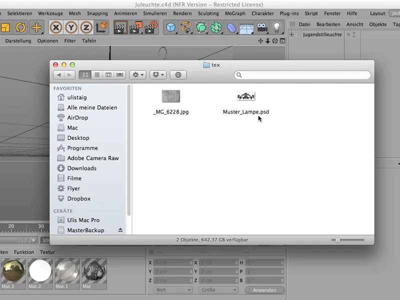Open the Mesh menu
This screenshot has width=400, height=300.
point(74,13)
